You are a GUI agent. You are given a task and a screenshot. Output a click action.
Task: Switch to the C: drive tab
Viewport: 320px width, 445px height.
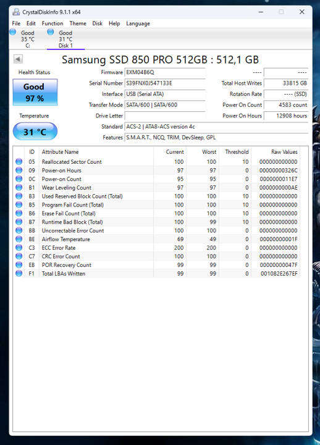point(28,39)
